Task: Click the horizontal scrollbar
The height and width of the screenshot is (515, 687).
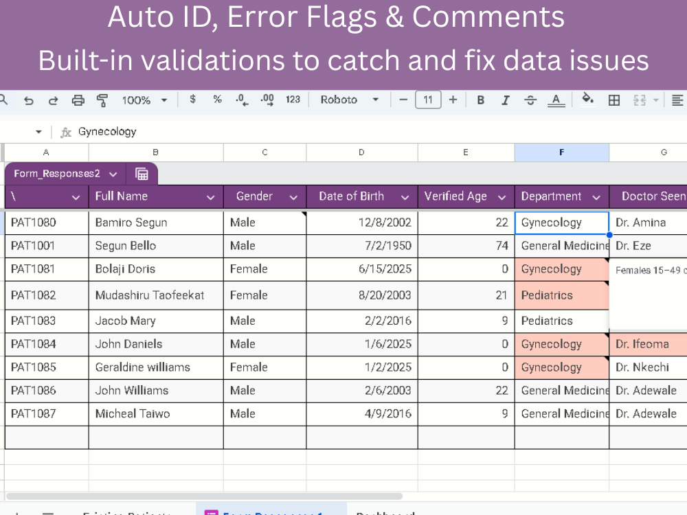Action: pyautogui.click(x=204, y=496)
